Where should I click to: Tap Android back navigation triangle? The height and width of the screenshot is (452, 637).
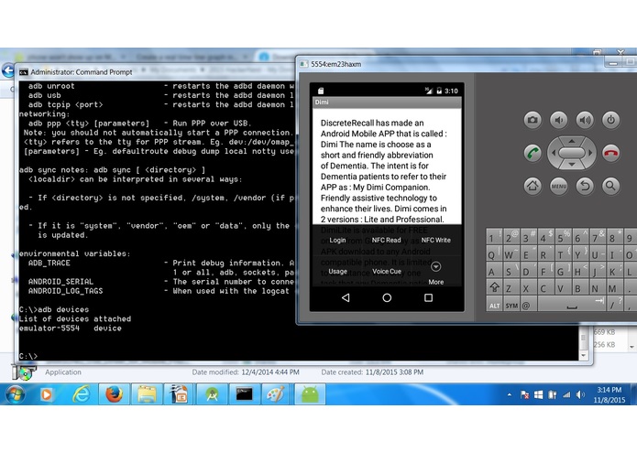point(346,298)
